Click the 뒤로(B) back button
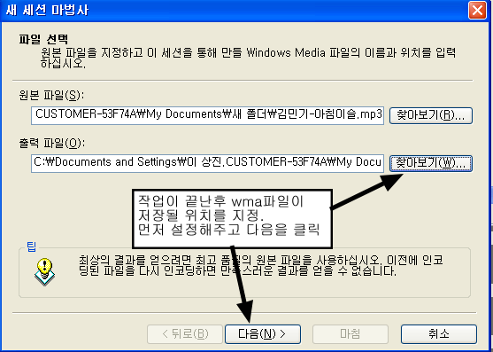 pyautogui.click(x=185, y=334)
